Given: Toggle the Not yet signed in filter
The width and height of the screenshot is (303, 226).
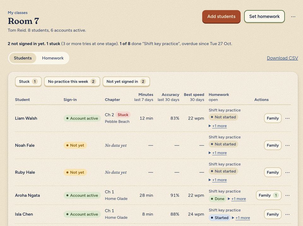Looking at the screenshot, I should [x=126, y=81].
